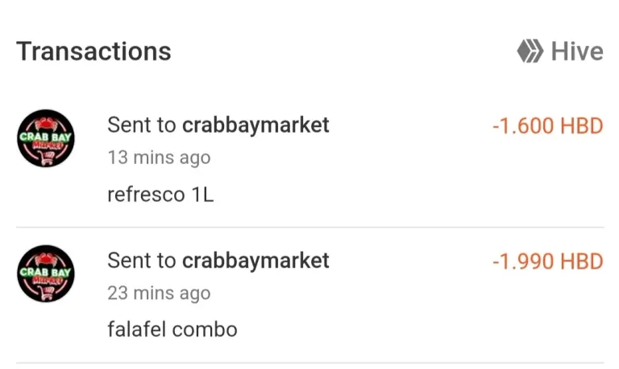Screen dimensions: 619x369
Task: Click the Transactions heading
Action: point(93,51)
